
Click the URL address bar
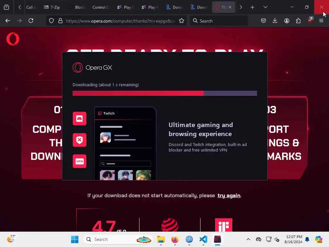pyautogui.click(x=120, y=21)
